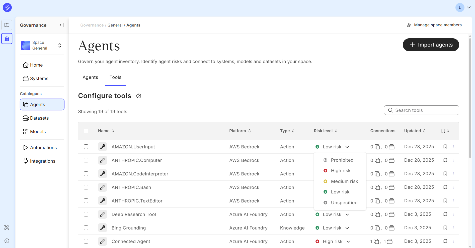This screenshot has height=248, width=475.
Task: Collapse the Governance sidebar panel
Action: click(x=61, y=25)
